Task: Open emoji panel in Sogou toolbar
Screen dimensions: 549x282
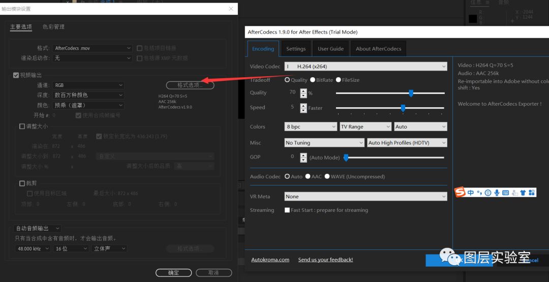Action: click(487, 193)
